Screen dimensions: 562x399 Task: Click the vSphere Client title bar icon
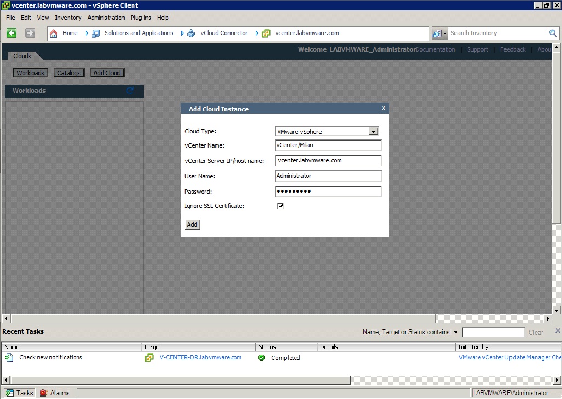coord(5,5)
